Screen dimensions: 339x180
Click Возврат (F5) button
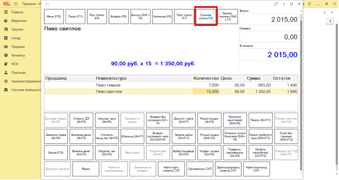click(x=119, y=16)
